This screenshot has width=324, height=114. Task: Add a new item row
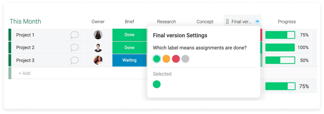[25, 73]
